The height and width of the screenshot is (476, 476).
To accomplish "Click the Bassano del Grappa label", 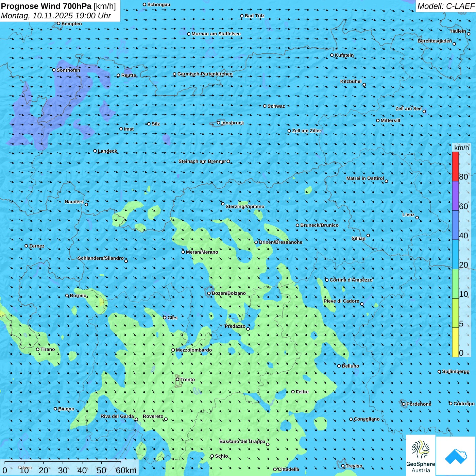I will coord(242,441).
